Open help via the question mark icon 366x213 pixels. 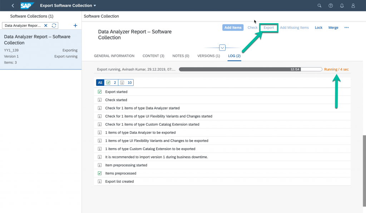click(x=331, y=6)
